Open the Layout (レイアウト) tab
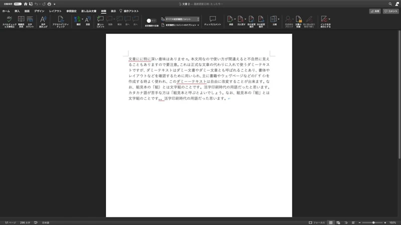This screenshot has height=225, width=401. pyautogui.click(x=55, y=10)
